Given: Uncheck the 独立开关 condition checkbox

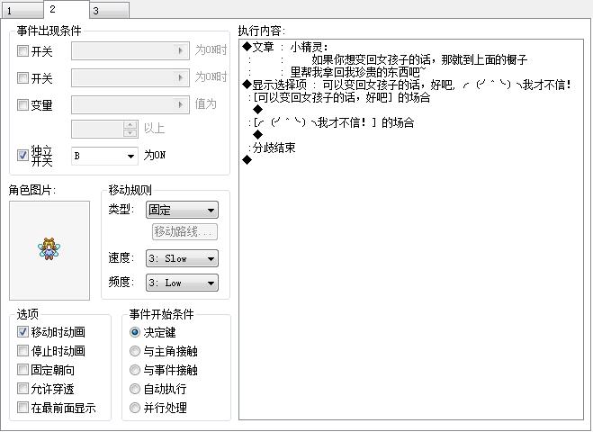Looking at the screenshot, I should pos(22,155).
